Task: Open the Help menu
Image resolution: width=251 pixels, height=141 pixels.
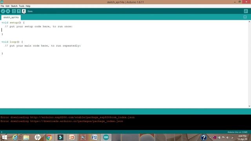Action: (28, 6)
